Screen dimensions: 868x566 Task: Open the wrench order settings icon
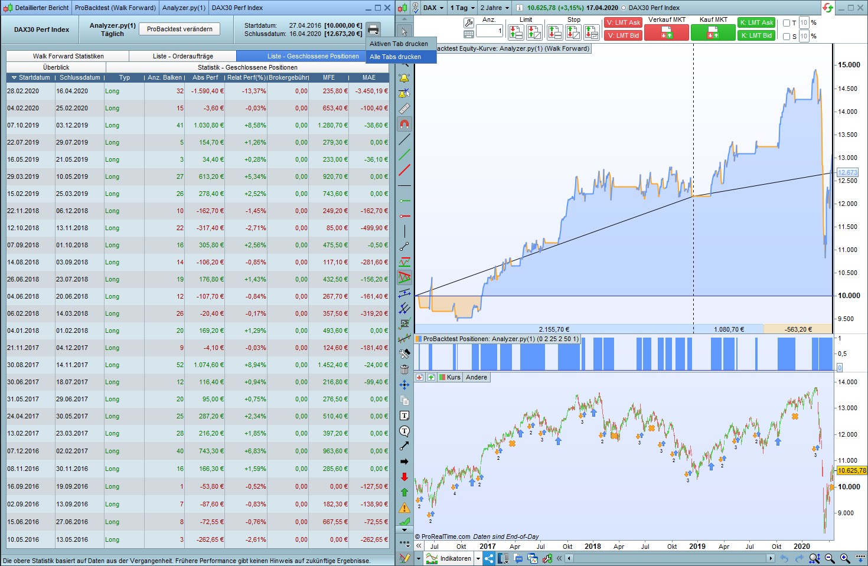[x=469, y=22]
